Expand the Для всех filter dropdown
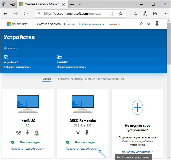Viewport: 171px width, 160px height. pos(11,48)
